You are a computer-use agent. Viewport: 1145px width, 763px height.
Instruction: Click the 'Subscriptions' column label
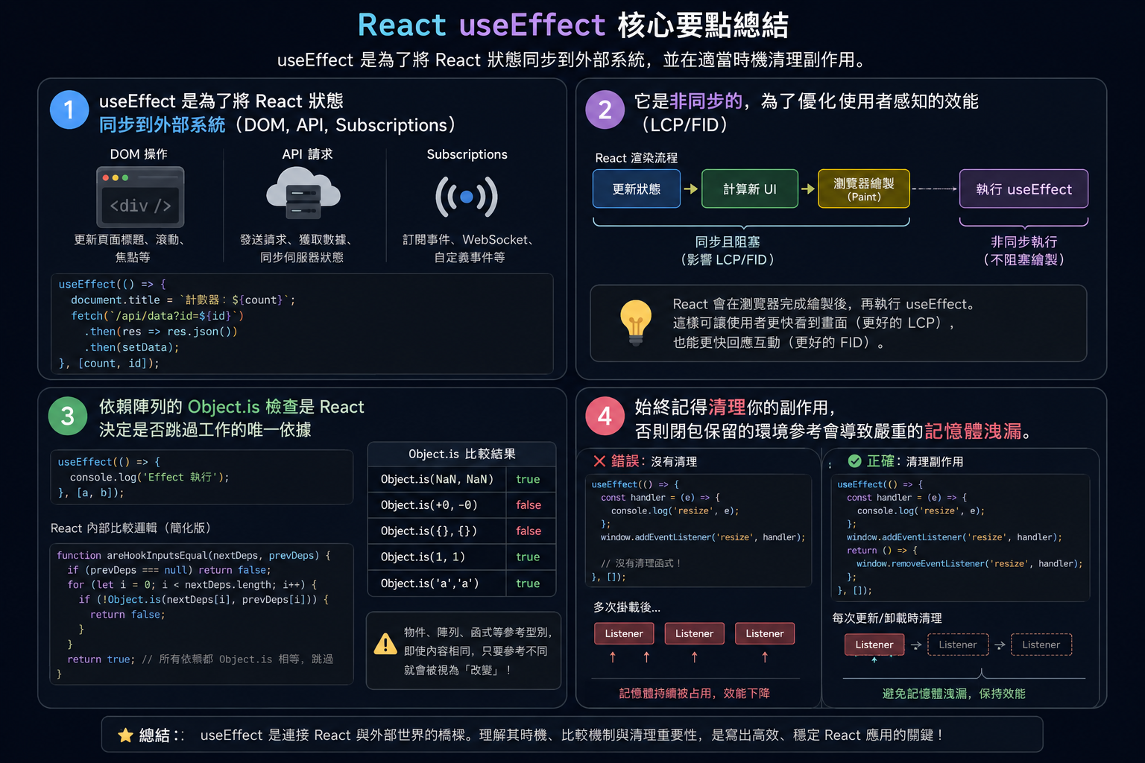click(467, 154)
